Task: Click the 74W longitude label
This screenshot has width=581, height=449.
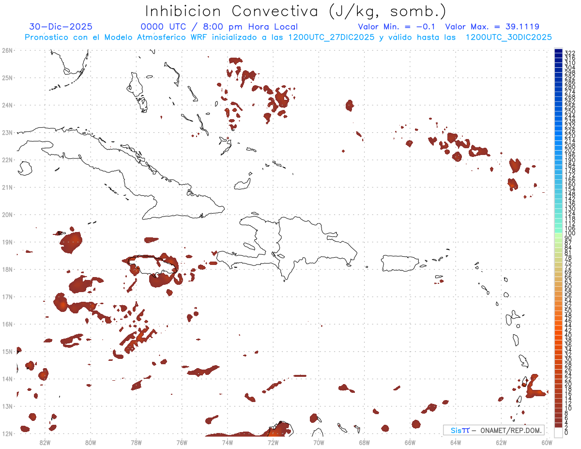Action: 228,442
